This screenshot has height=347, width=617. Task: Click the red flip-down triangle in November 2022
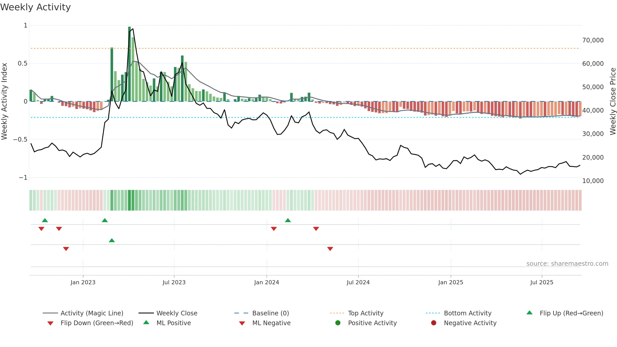click(59, 229)
